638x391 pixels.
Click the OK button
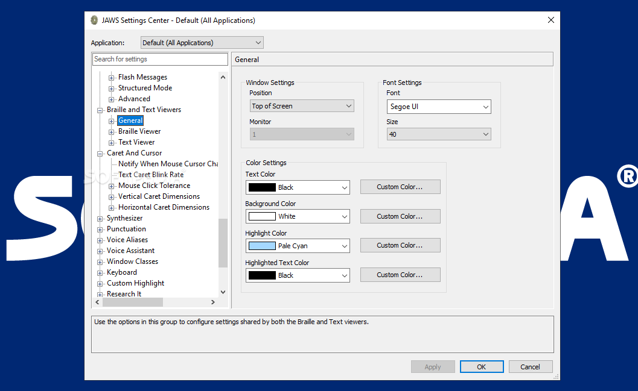tap(482, 367)
